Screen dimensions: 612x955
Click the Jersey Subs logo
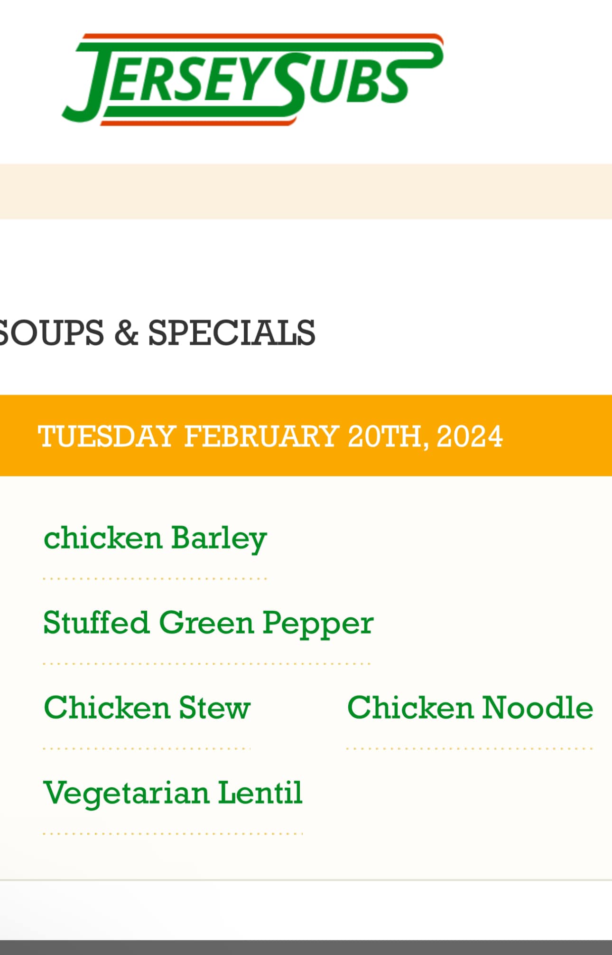pyautogui.click(x=253, y=79)
